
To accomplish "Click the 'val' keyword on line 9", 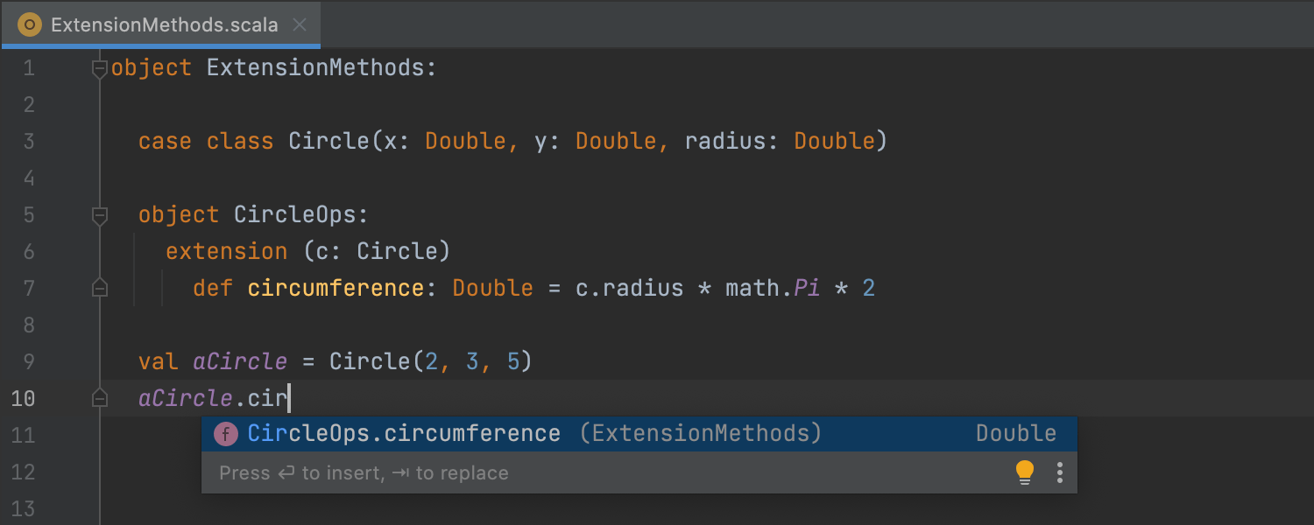I will click(159, 362).
